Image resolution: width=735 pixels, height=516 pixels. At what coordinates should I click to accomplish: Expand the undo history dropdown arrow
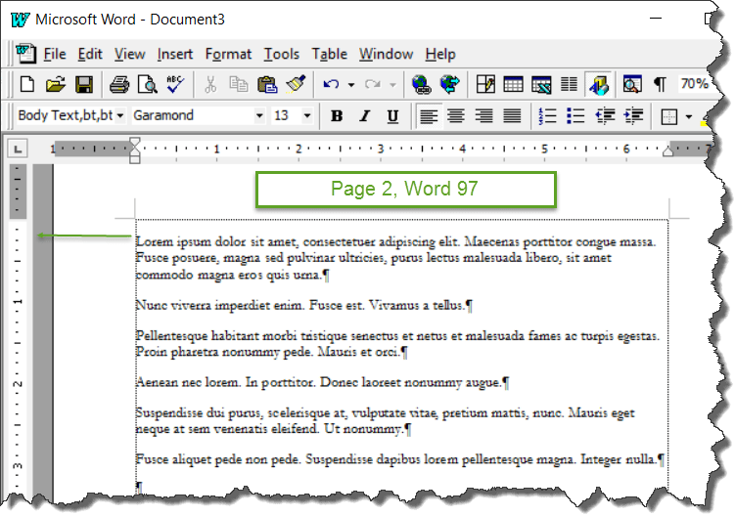[x=351, y=85]
